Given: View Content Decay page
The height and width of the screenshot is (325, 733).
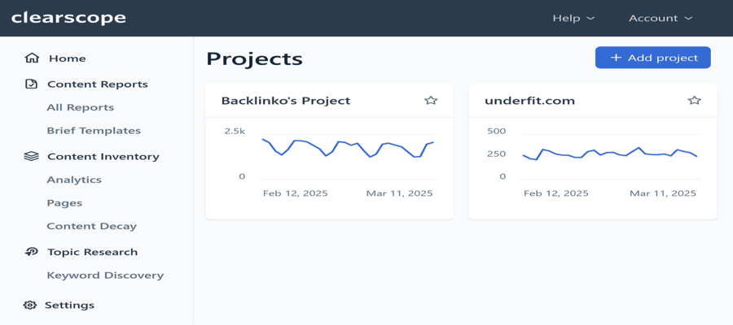Looking at the screenshot, I should tap(91, 226).
